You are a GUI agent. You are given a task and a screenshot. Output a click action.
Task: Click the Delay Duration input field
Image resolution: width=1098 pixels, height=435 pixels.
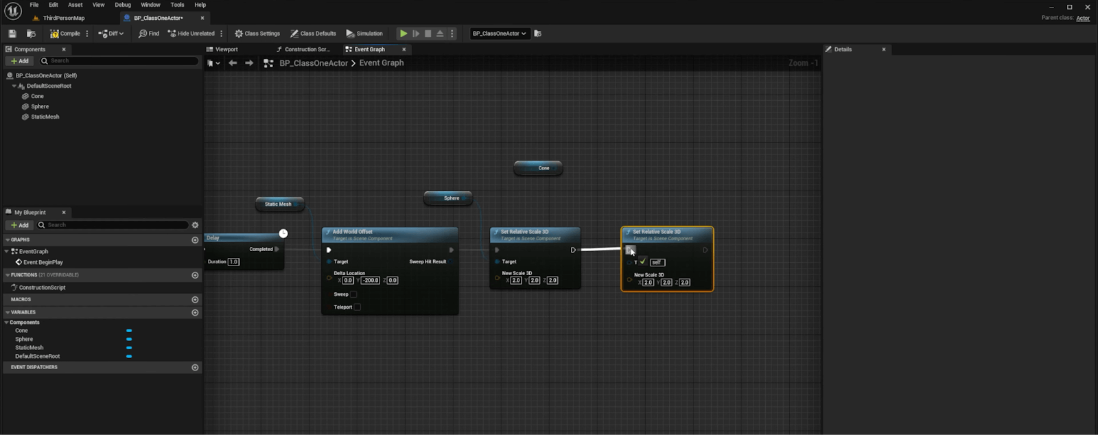pyautogui.click(x=233, y=262)
